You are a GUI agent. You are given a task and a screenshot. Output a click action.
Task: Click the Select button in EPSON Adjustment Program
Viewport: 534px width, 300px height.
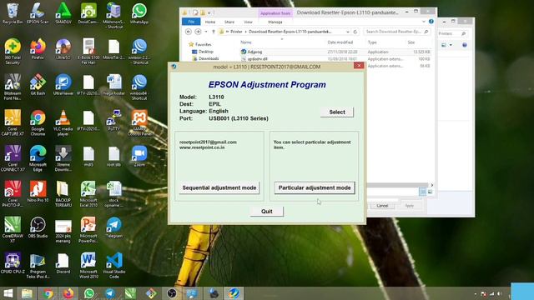click(337, 112)
